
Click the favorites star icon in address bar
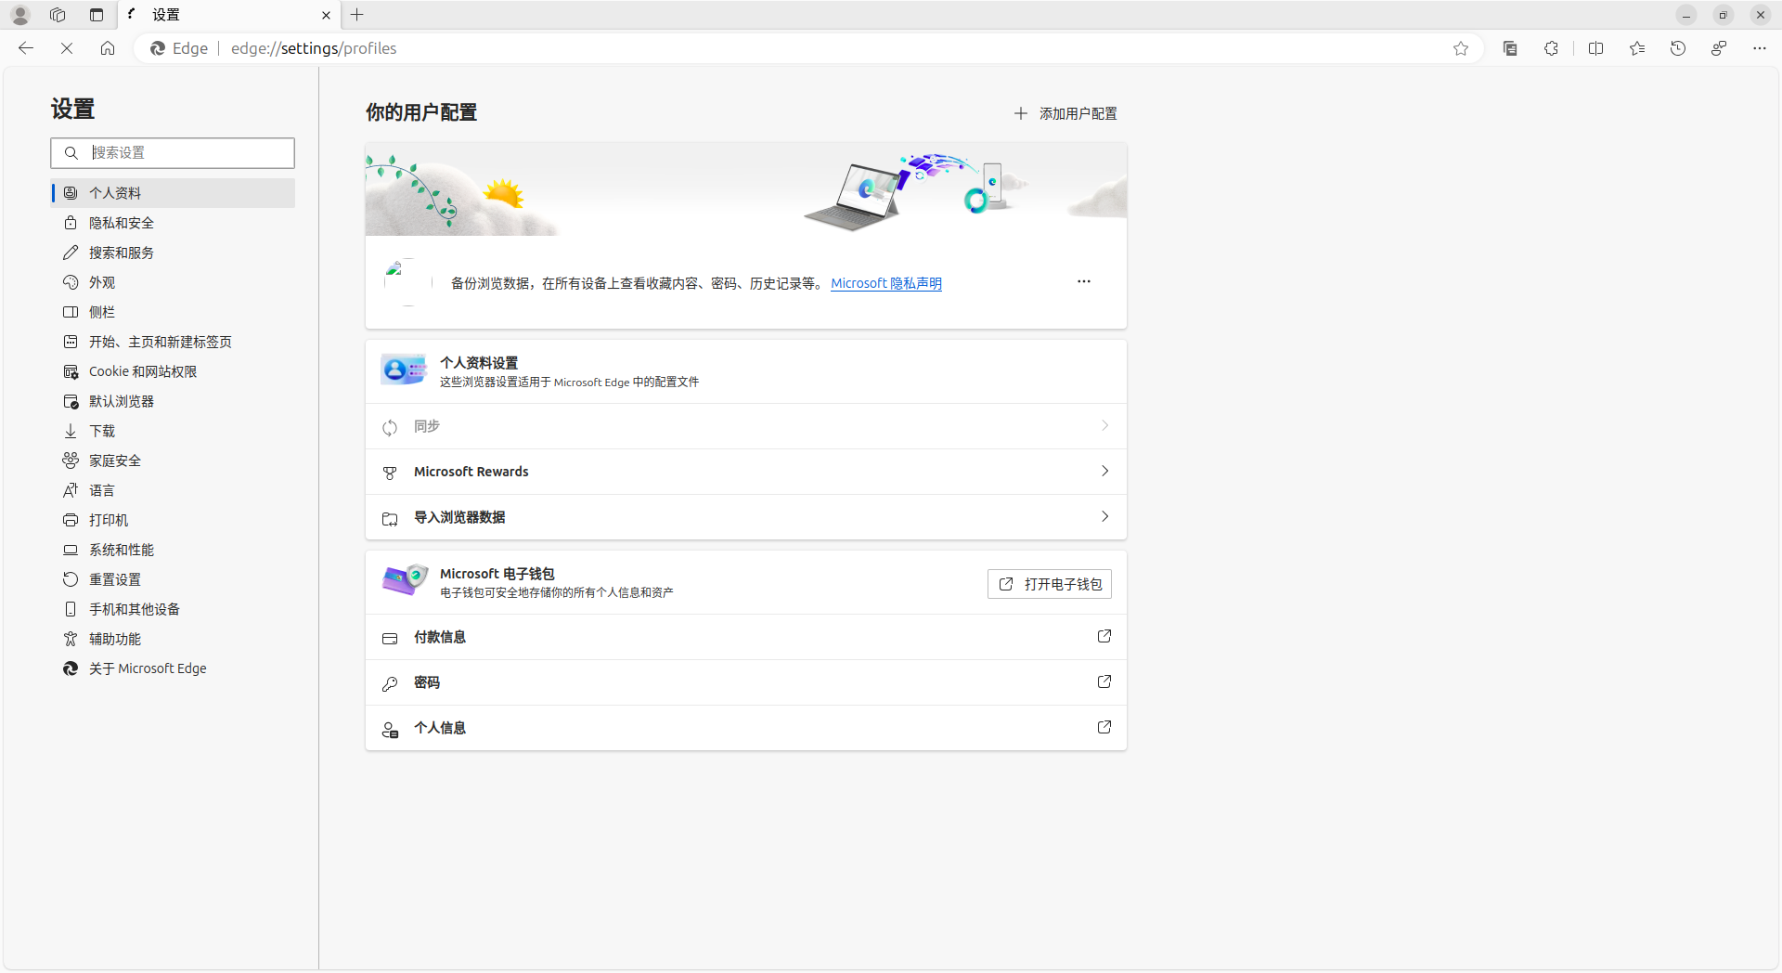tap(1461, 48)
